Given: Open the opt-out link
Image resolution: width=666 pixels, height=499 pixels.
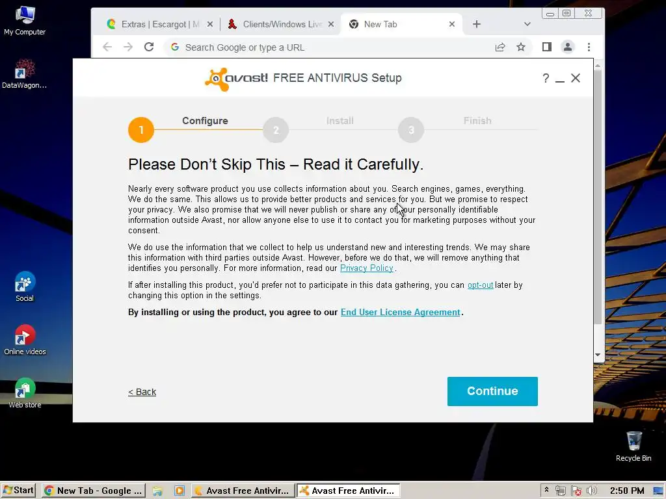Looking at the screenshot, I should click(x=481, y=285).
